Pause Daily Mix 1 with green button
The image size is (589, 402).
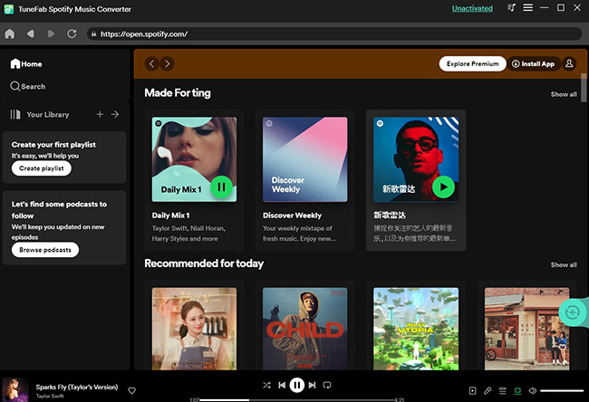pos(221,187)
